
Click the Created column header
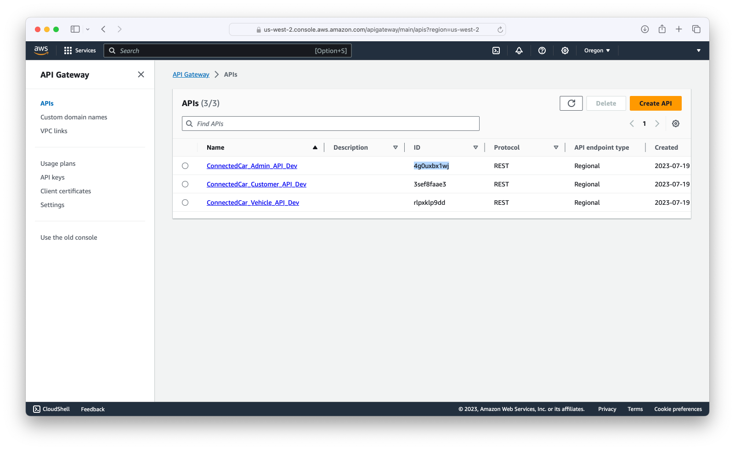(x=666, y=147)
